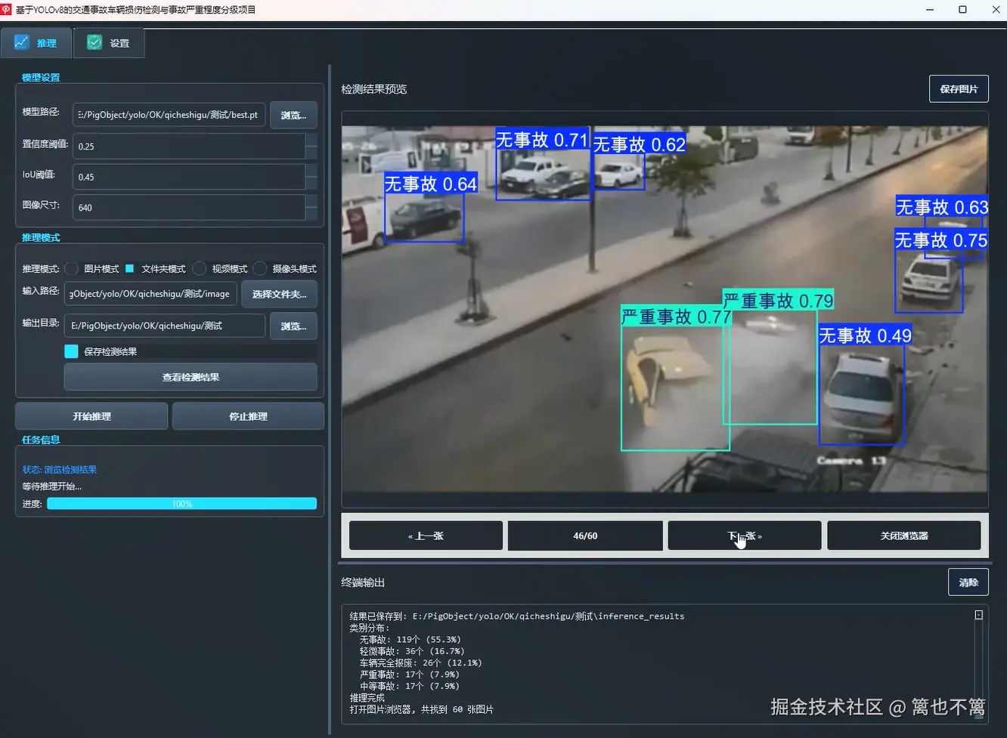Decrease the IoU阈值 with down arrow
The image size is (1007, 738).
point(311,182)
